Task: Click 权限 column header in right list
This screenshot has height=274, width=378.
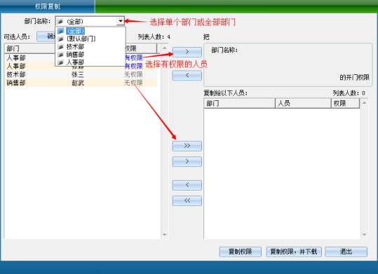Action: 345,104
